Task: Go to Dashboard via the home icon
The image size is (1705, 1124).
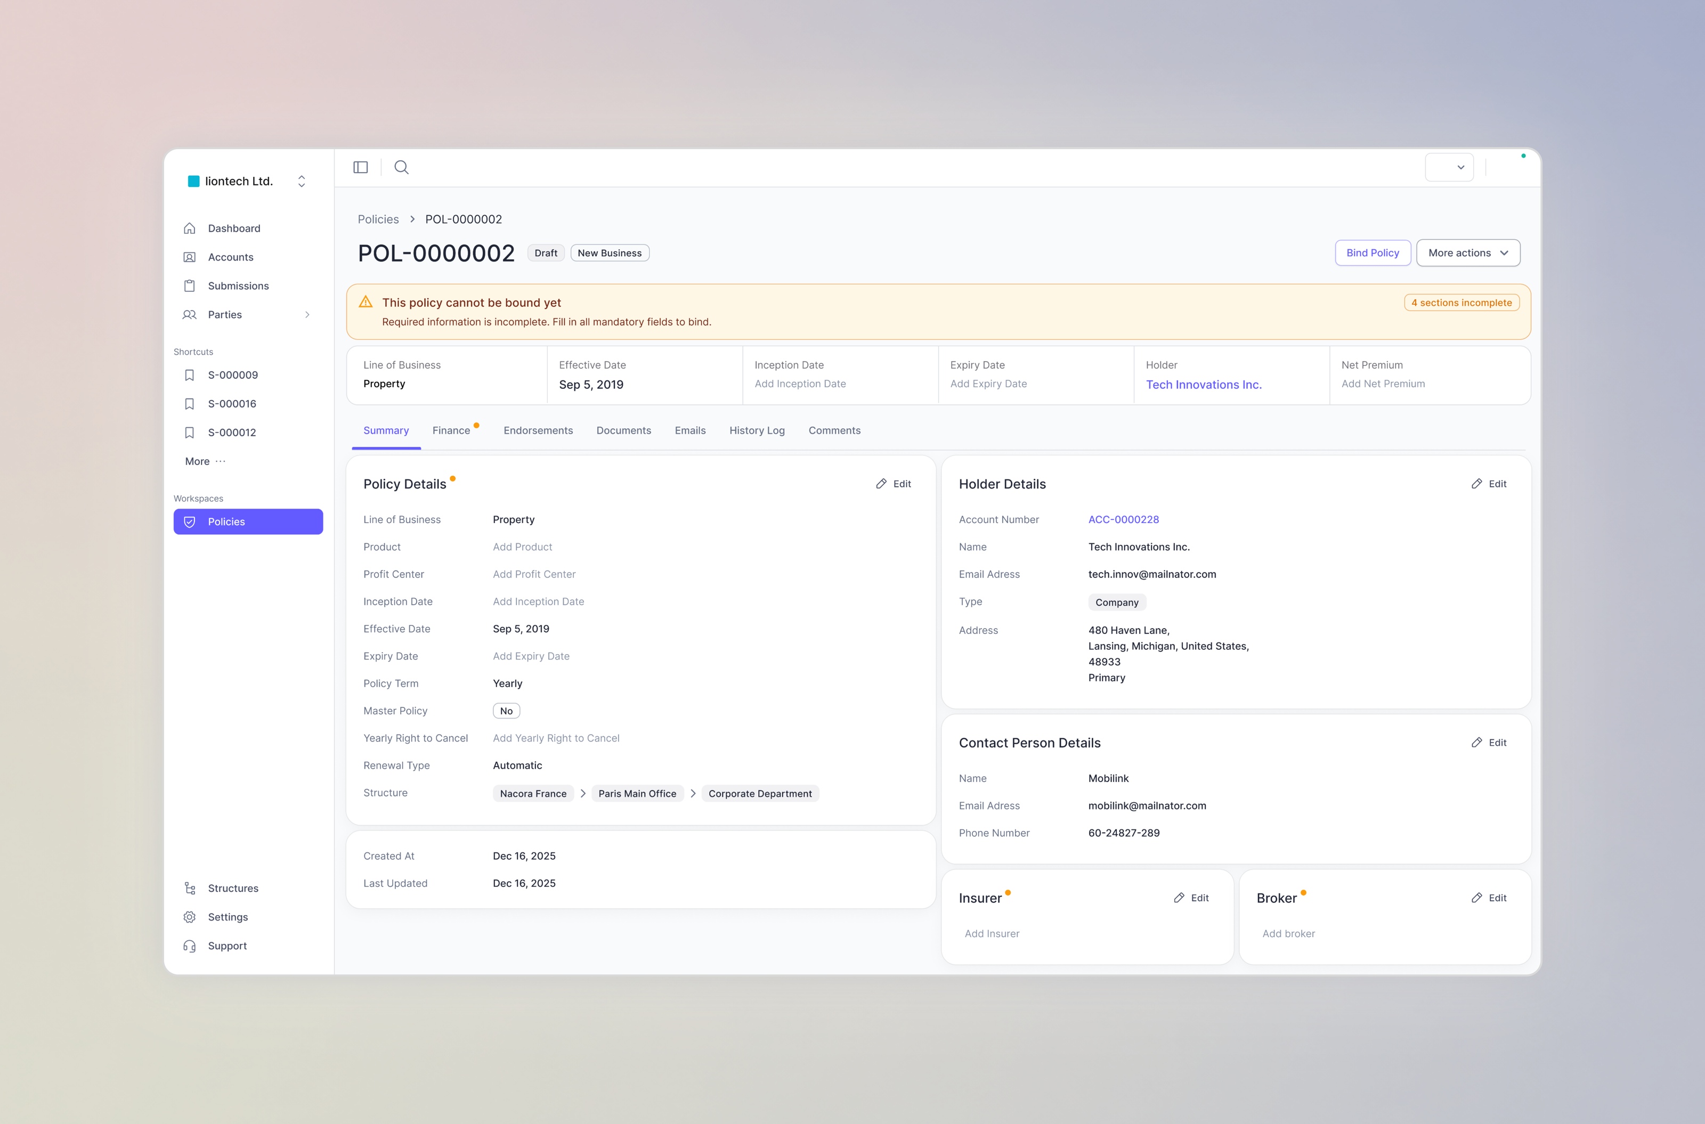Action: [189, 228]
